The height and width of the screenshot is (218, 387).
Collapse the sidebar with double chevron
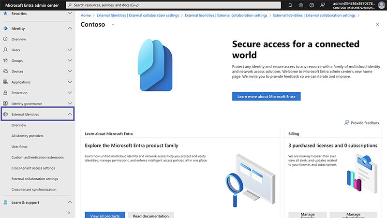(69, 213)
